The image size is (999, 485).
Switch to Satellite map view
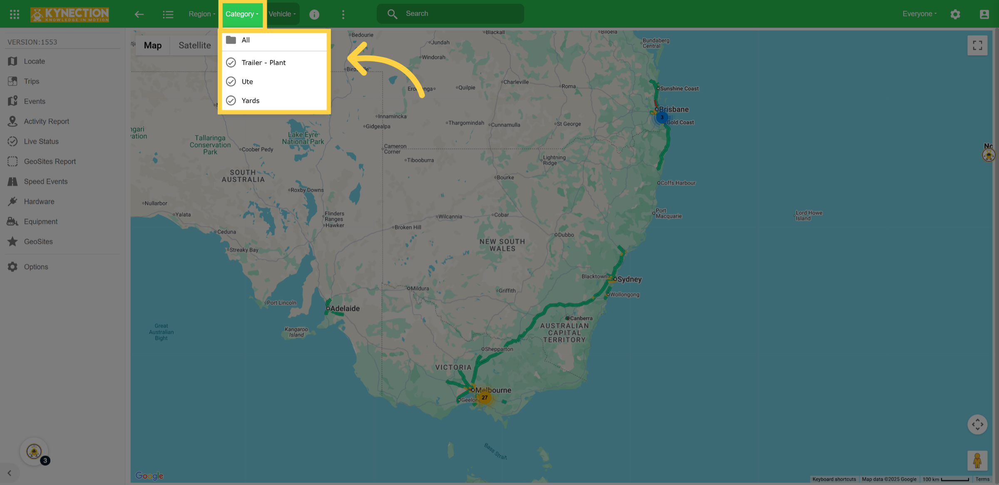pyautogui.click(x=194, y=45)
